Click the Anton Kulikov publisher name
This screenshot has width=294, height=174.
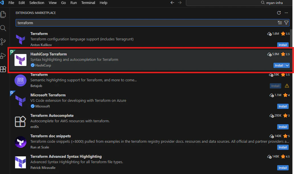coord(41,45)
